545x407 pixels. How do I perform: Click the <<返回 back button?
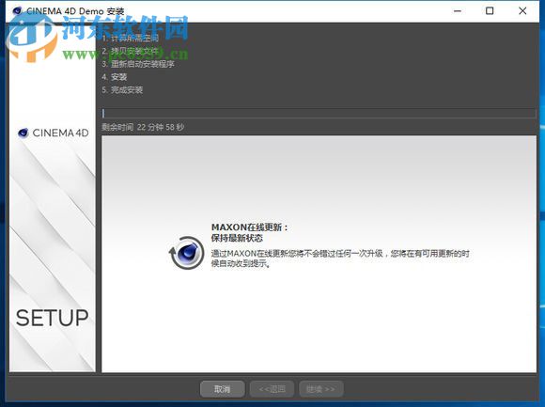tap(272, 389)
